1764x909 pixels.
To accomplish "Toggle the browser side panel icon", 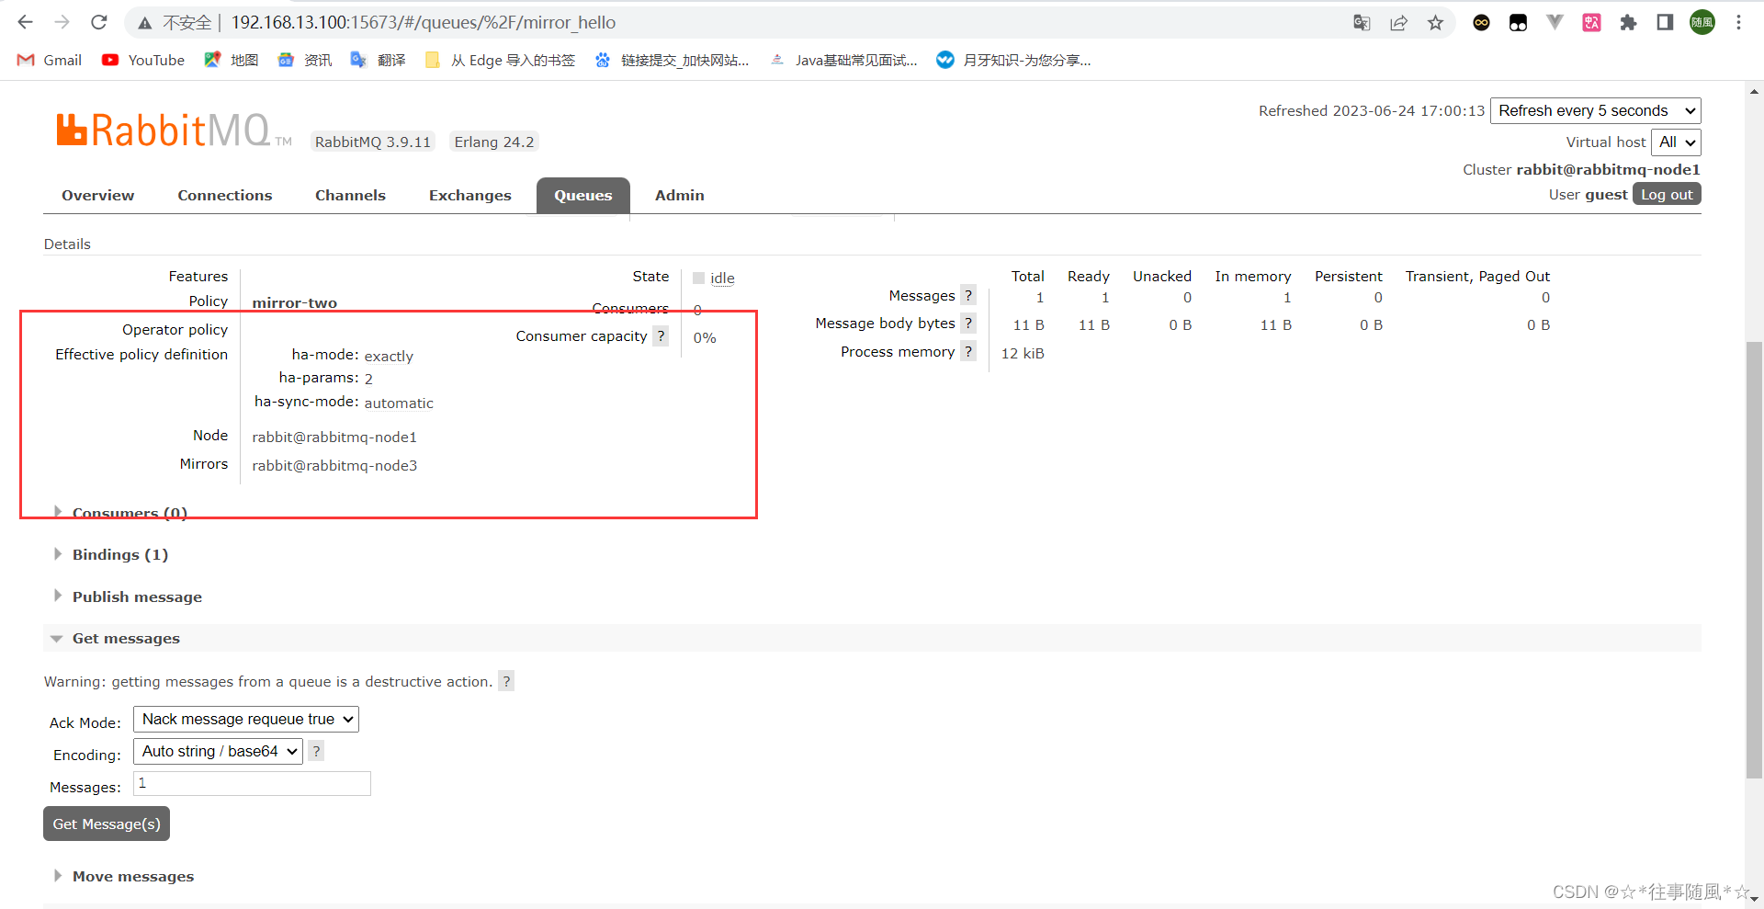I will (1665, 23).
